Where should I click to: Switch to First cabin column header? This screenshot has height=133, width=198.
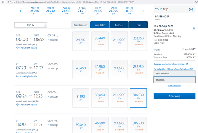(138, 25)
